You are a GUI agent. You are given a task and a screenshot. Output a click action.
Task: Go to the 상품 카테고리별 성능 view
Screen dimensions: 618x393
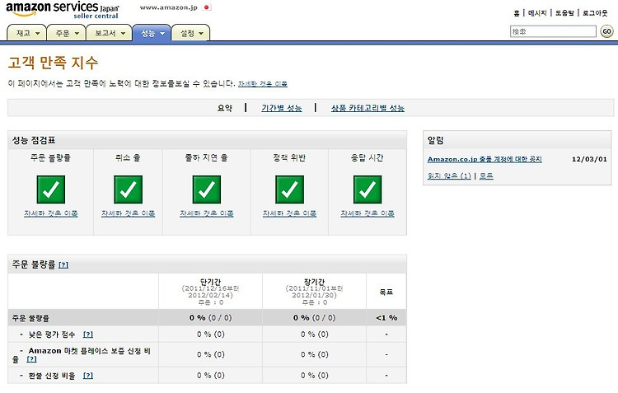(368, 108)
